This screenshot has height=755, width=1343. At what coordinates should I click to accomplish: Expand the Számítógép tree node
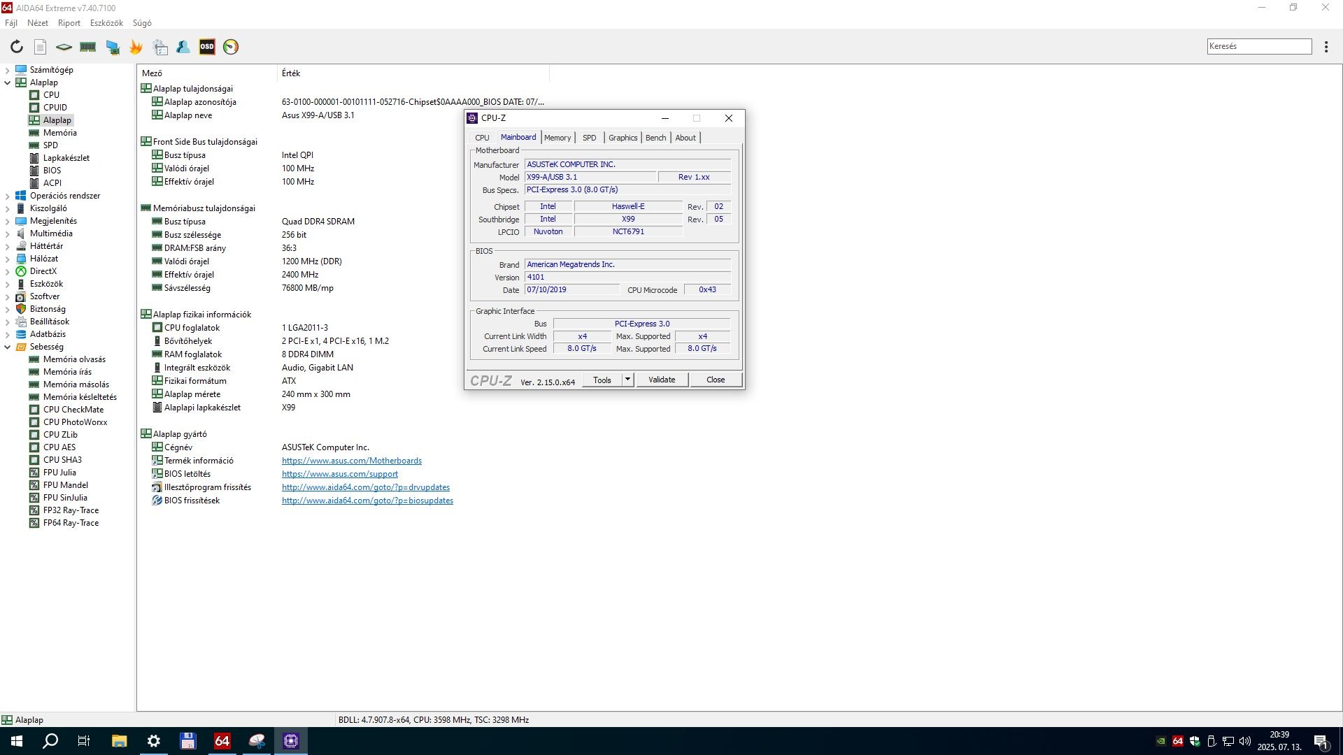(x=8, y=70)
